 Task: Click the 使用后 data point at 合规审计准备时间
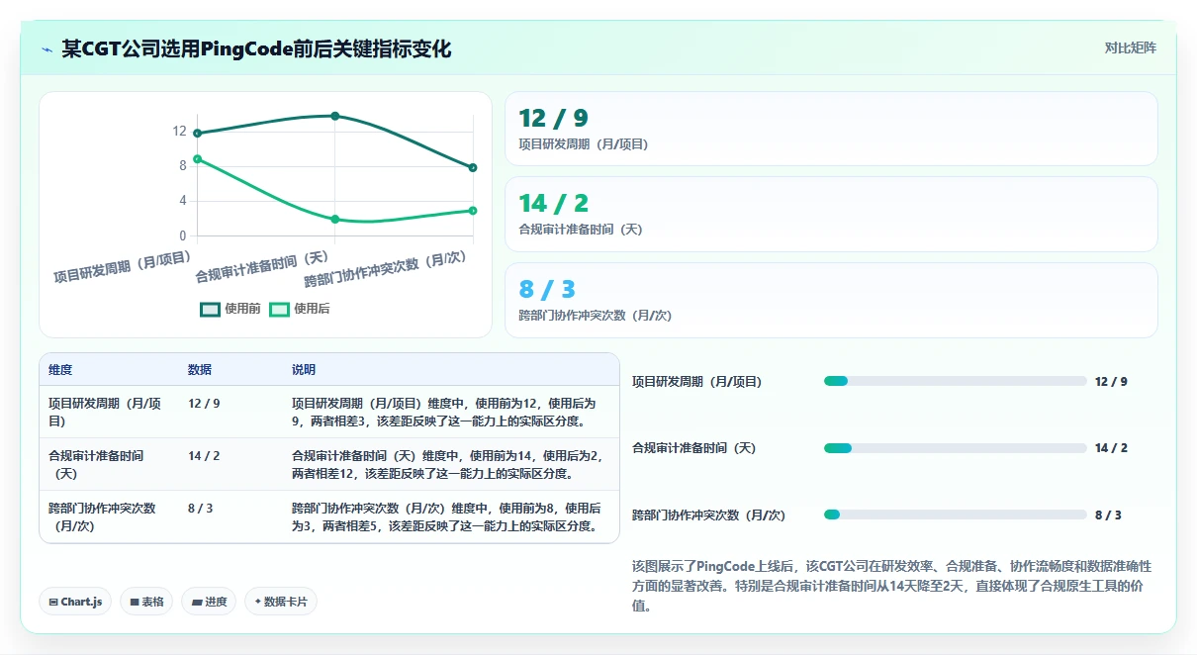pos(335,219)
